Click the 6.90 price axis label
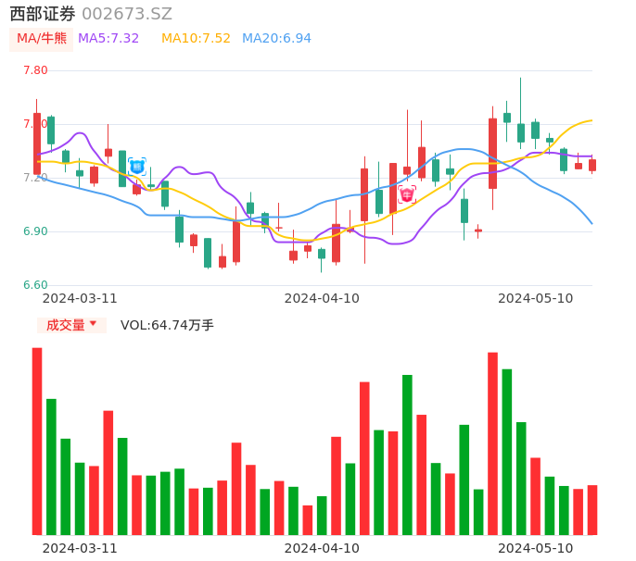 click(35, 231)
